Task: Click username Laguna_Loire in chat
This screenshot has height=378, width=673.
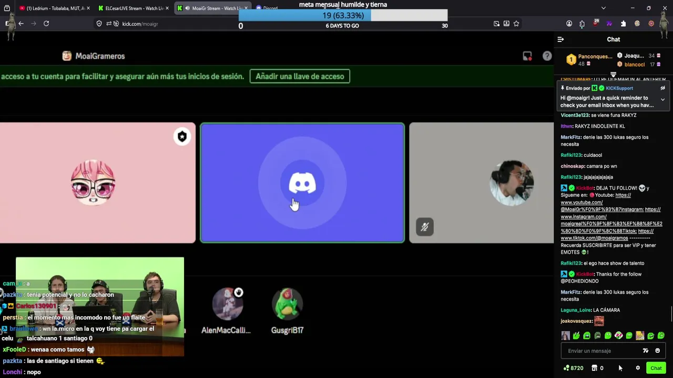Action: click(576, 310)
